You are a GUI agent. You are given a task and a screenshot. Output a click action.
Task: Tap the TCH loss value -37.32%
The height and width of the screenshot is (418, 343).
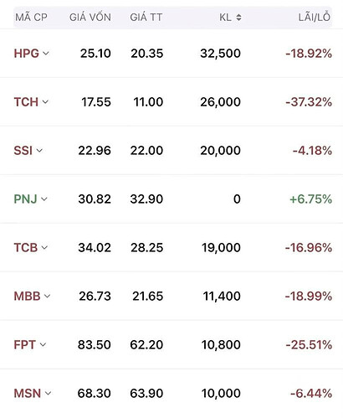(x=309, y=102)
